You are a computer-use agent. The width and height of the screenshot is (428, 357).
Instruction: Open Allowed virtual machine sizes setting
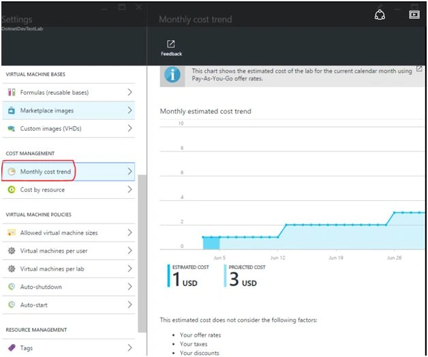pos(69,232)
